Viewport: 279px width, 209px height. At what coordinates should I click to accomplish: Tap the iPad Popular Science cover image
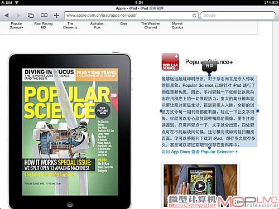tap(70, 132)
